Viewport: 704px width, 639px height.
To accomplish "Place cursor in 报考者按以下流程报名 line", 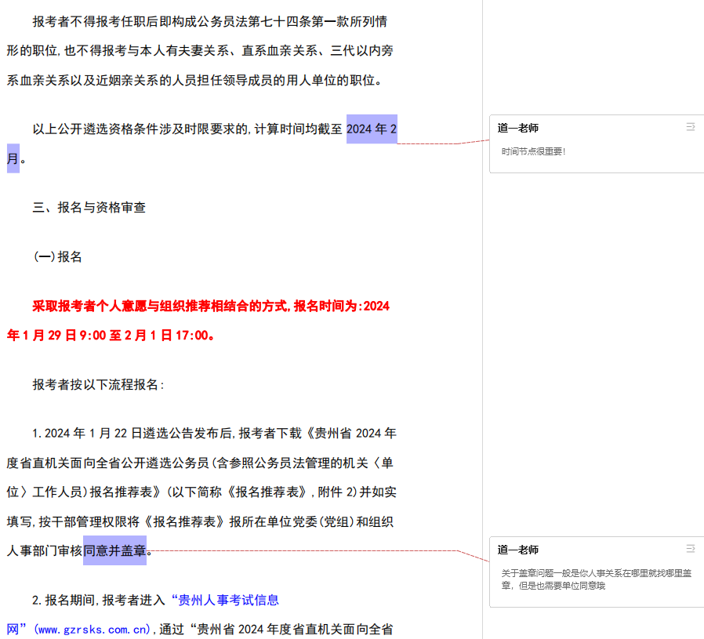I will (98, 385).
